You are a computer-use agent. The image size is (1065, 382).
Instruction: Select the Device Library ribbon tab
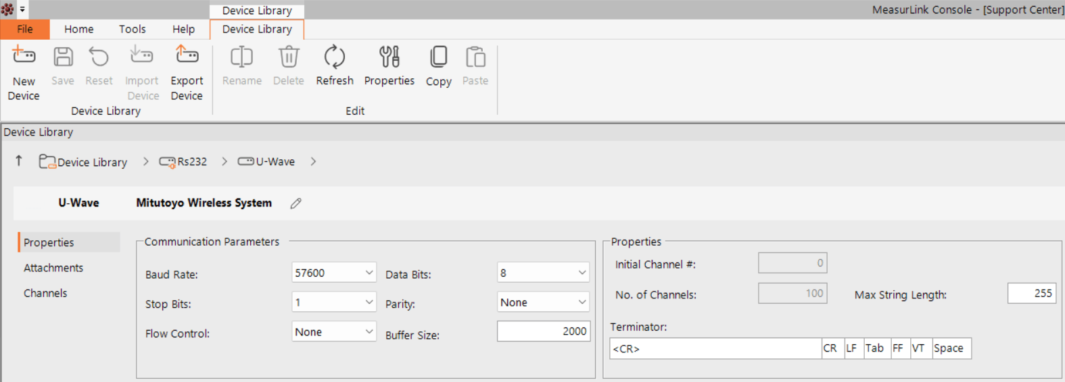[x=257, y=29]
